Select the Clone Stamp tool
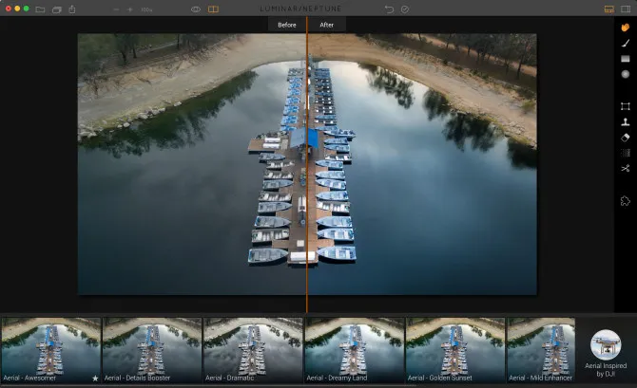The height and width of the screenshot is (388, 637). [x=626, y=122]
